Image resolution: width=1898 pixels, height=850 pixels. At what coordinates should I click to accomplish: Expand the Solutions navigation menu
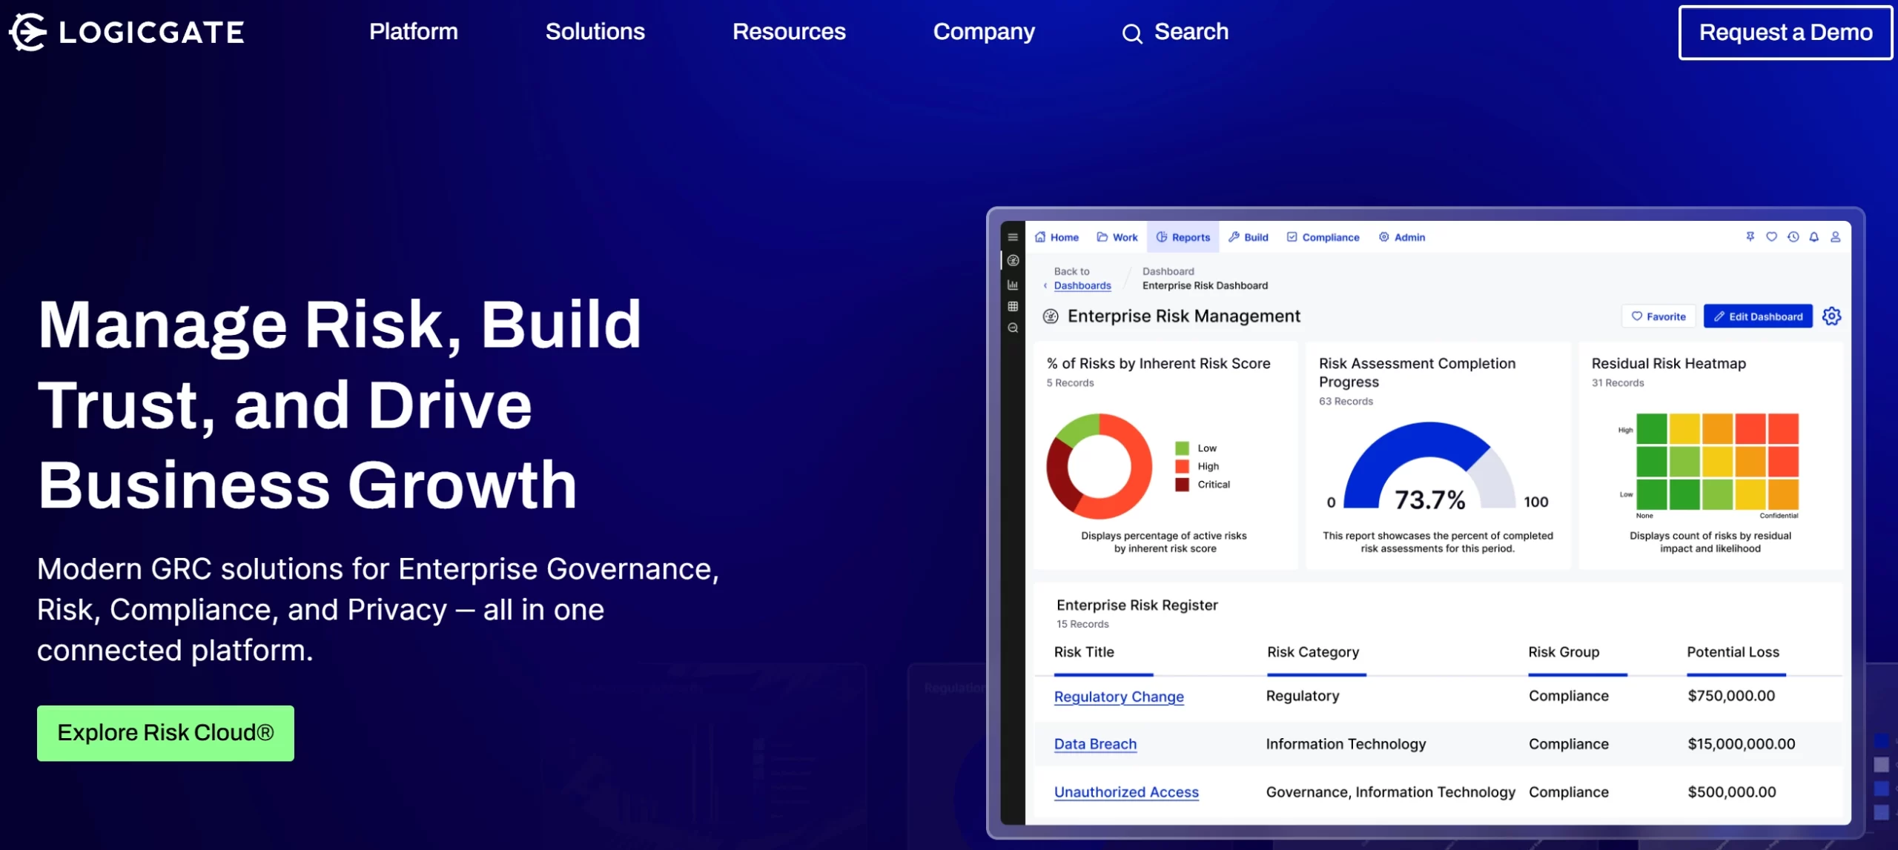(x=594, y=32)
